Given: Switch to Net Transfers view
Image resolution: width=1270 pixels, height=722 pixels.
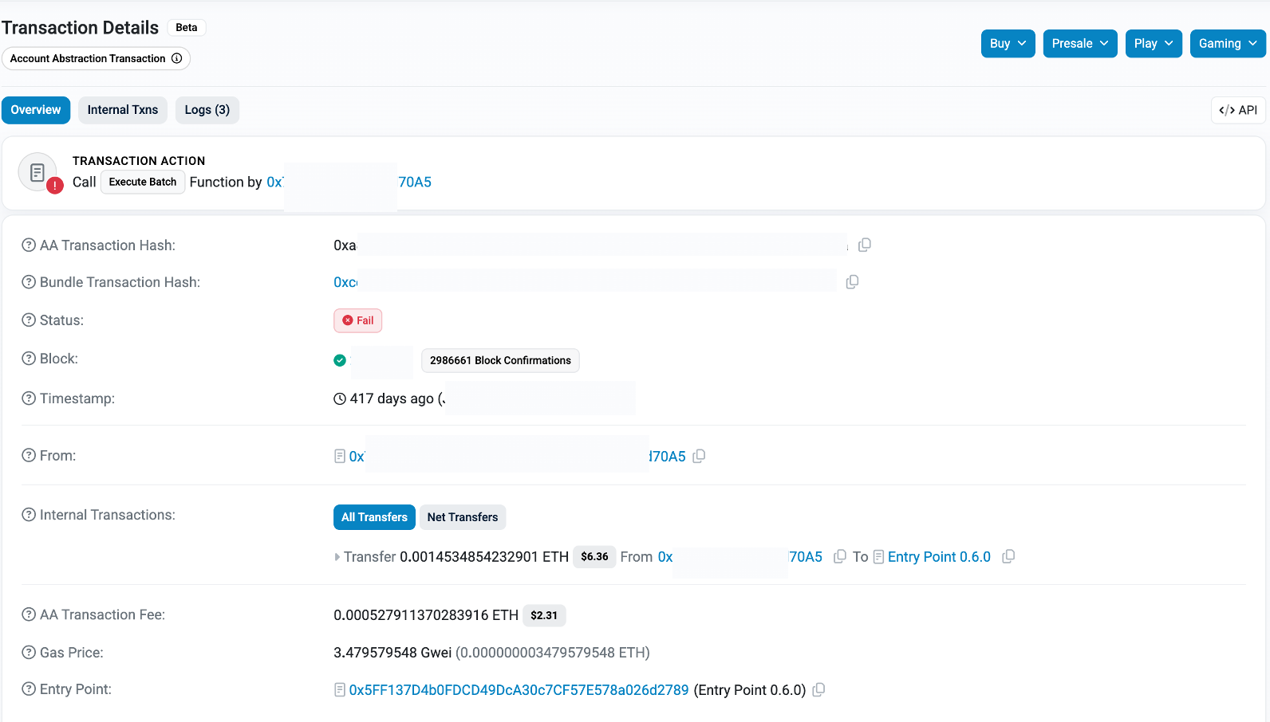Looking at the screenshot, I should (462, 517).
